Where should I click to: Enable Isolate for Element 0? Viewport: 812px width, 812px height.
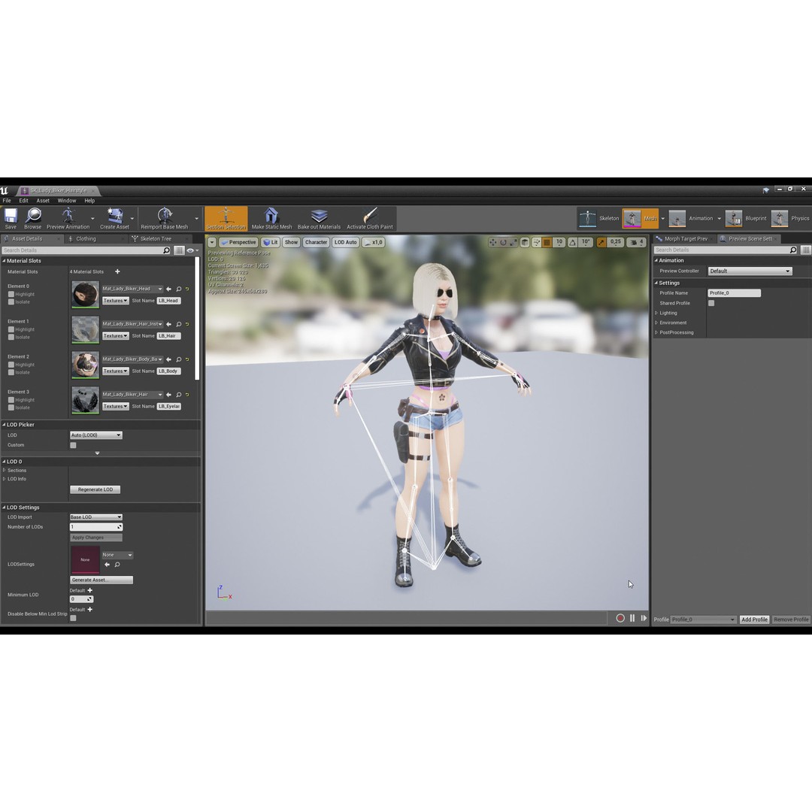point(11,302)
